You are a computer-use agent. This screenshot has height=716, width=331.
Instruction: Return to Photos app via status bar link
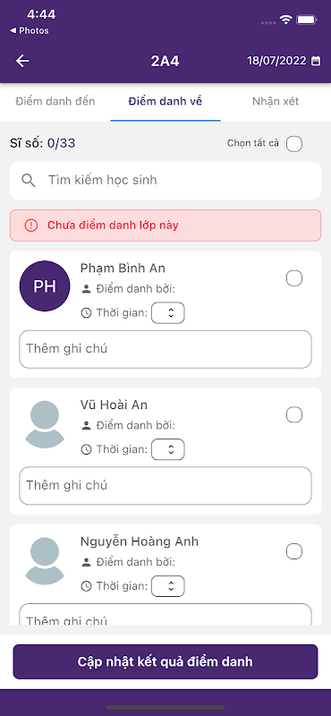click(30, 30)
